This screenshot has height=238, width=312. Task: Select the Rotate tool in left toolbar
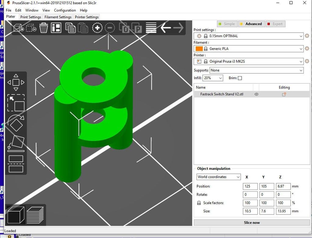tap(16, 123)
